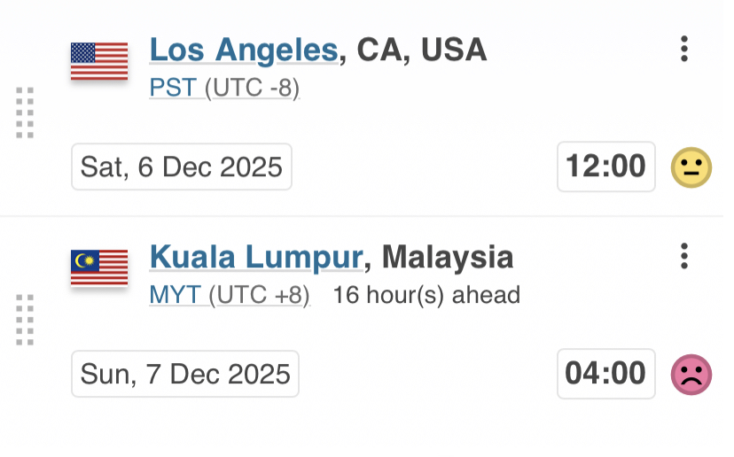Click the MYT time zone link
This screenshot has height=457, width=734.
176,295
